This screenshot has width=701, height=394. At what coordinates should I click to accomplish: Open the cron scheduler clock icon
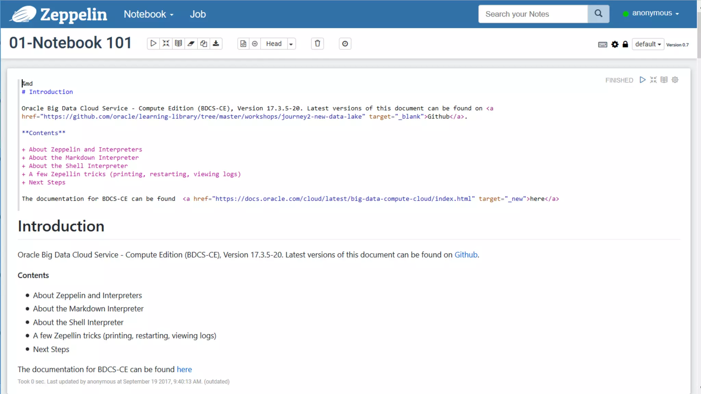pos(345,43)
